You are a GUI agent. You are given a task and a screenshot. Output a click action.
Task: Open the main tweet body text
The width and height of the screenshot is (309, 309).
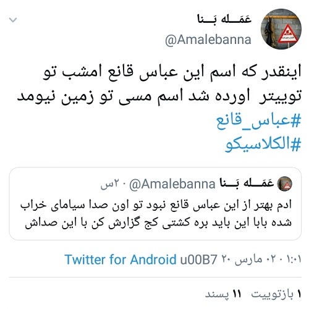point(159,84)
